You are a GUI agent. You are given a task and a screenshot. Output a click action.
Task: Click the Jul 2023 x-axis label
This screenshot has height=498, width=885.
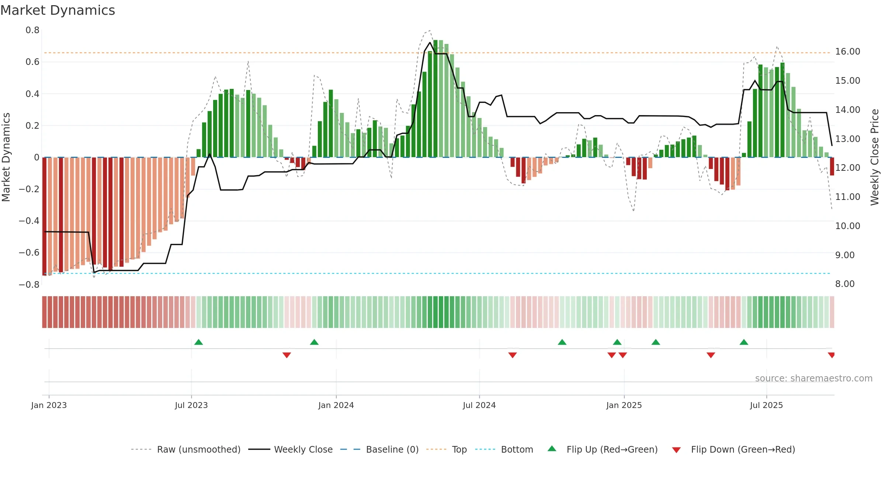pos(191,405)
